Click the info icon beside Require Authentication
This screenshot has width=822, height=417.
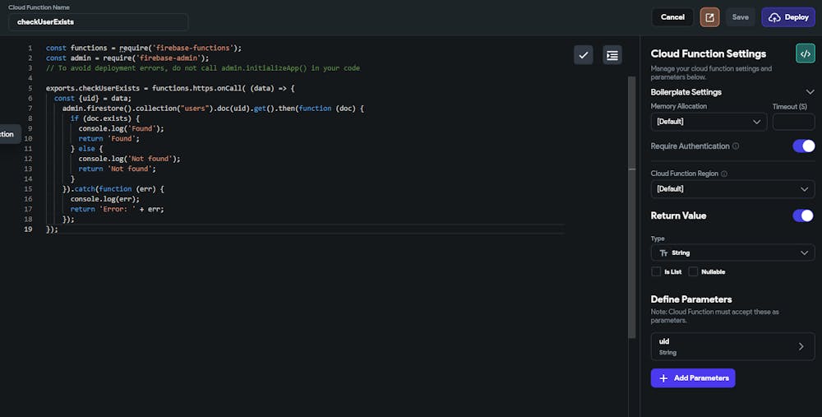click(736, 146)
